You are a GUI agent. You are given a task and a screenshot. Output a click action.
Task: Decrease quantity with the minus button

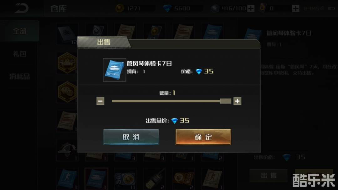click(100, 101)
